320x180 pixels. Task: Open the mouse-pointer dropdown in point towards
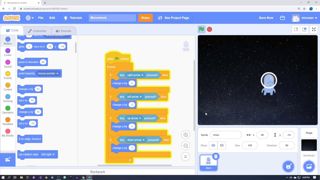tap(48, 73)
